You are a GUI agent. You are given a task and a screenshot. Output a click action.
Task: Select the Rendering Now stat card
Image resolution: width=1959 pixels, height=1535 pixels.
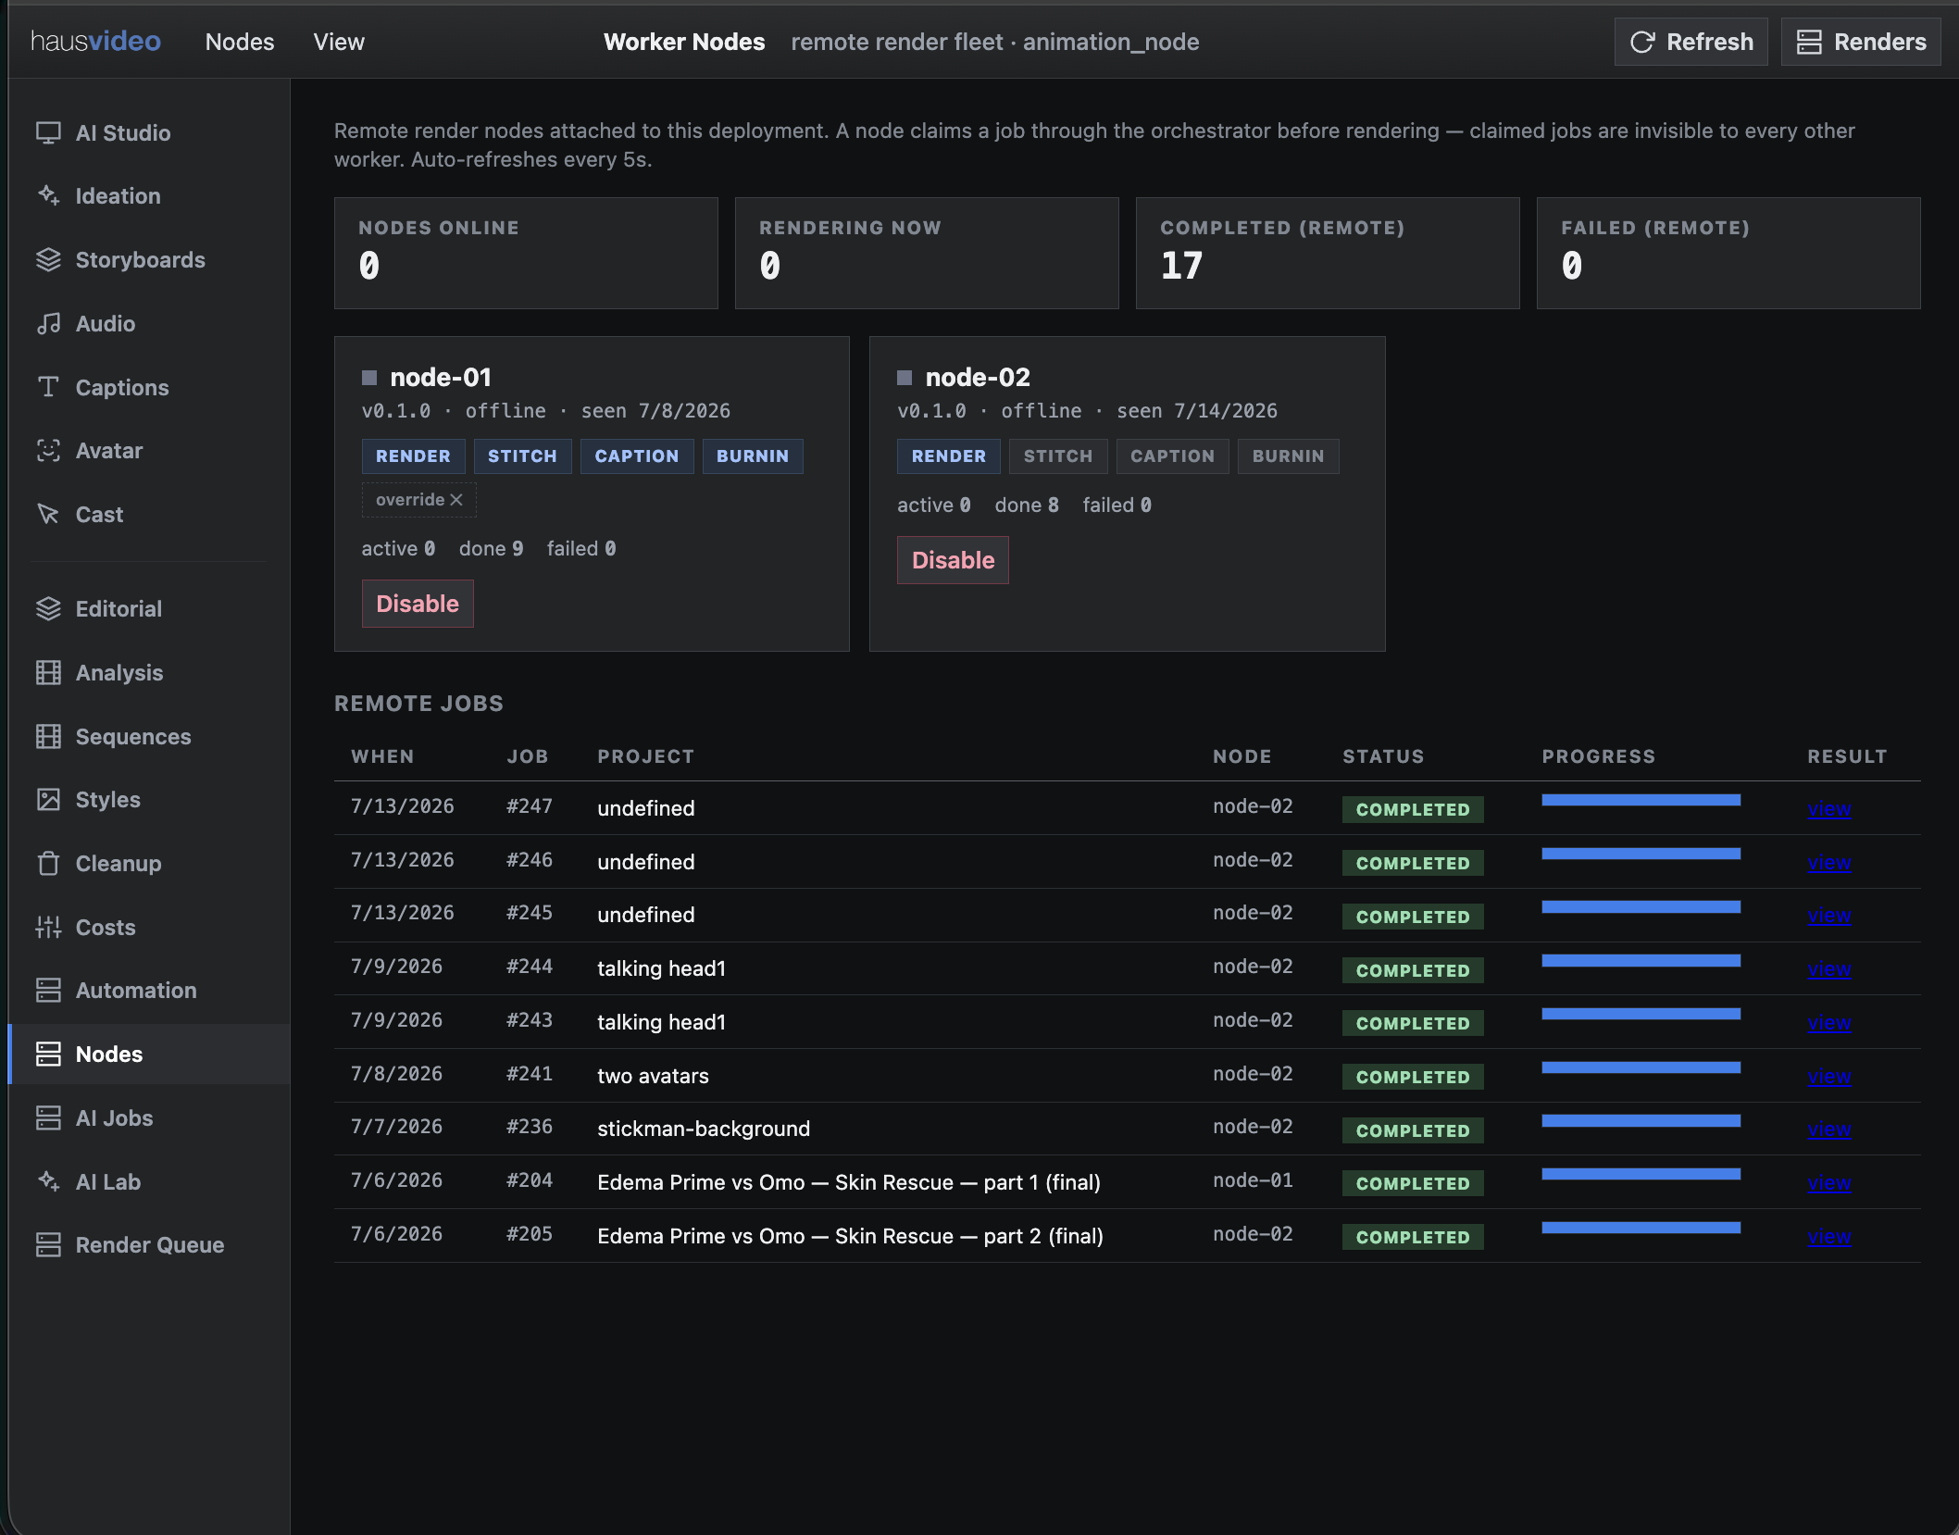pos(927,253)
